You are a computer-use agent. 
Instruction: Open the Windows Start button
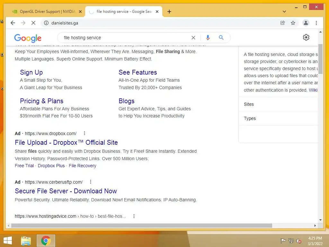pos(8,241)
